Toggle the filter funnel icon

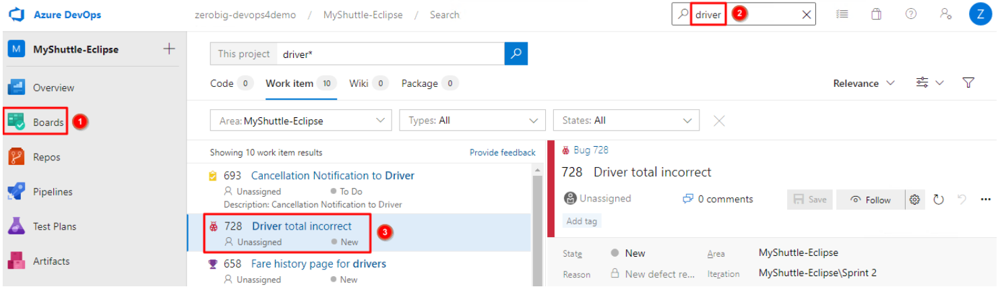pos(968,83)
